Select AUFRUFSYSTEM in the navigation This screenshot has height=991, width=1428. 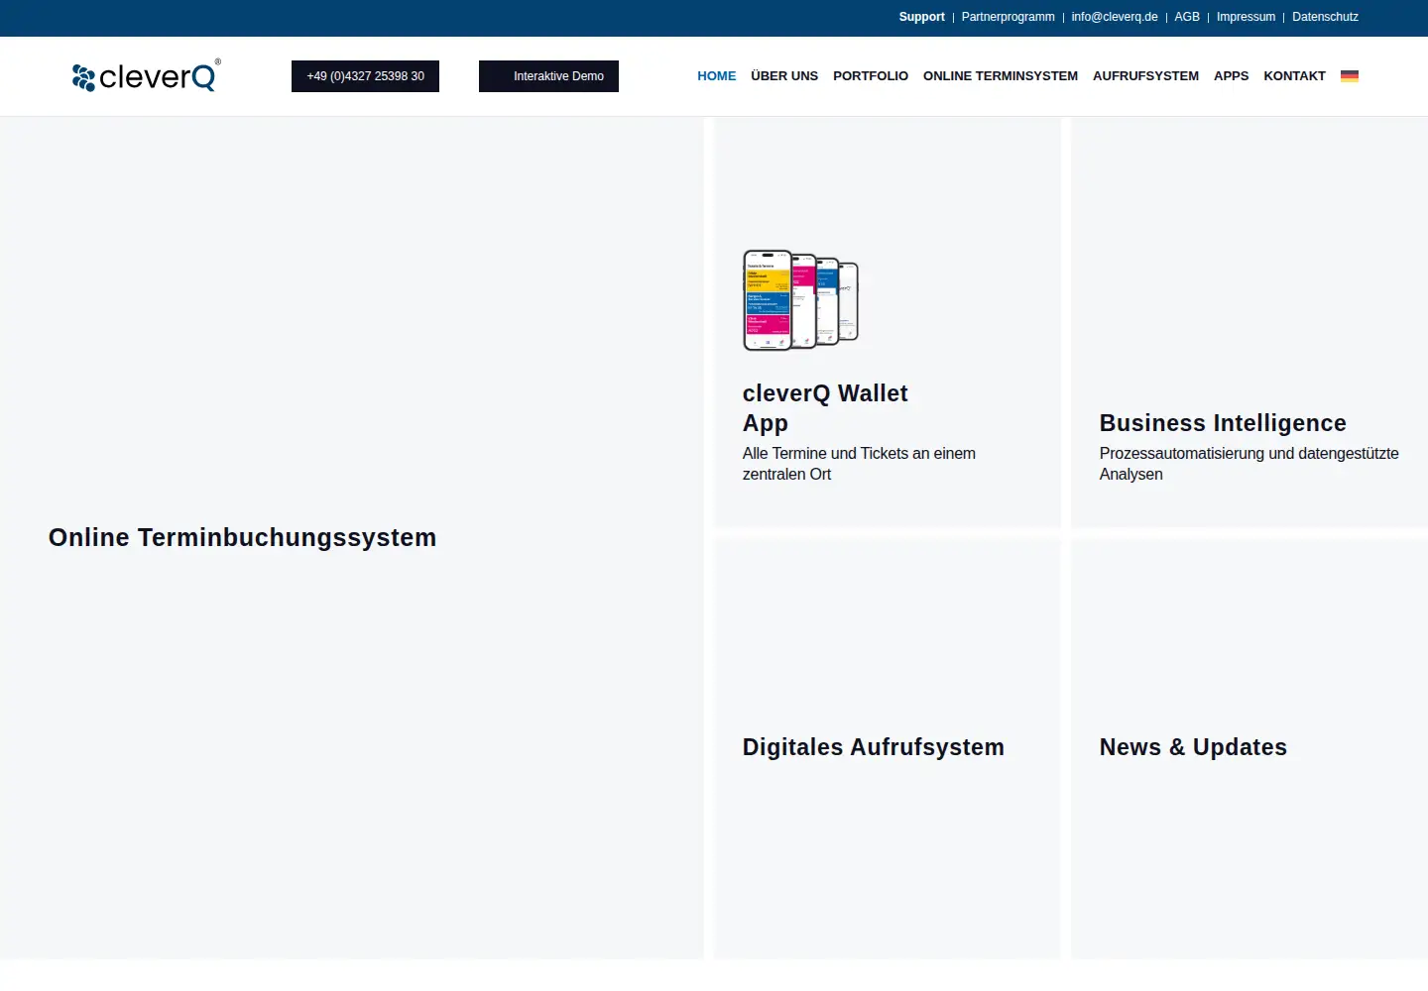(x=1145, y=75)
